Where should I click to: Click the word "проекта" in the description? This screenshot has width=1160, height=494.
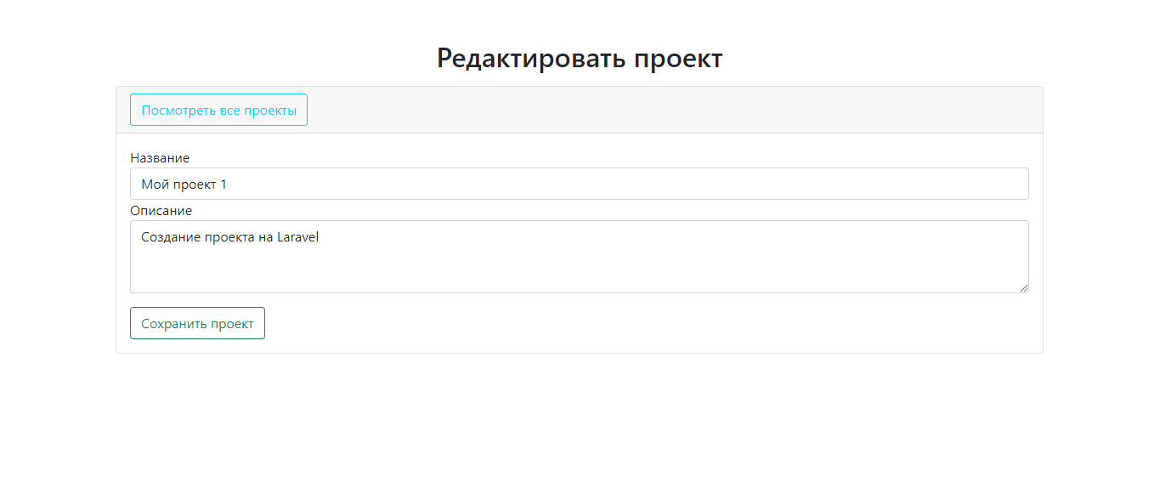(229, 238)
